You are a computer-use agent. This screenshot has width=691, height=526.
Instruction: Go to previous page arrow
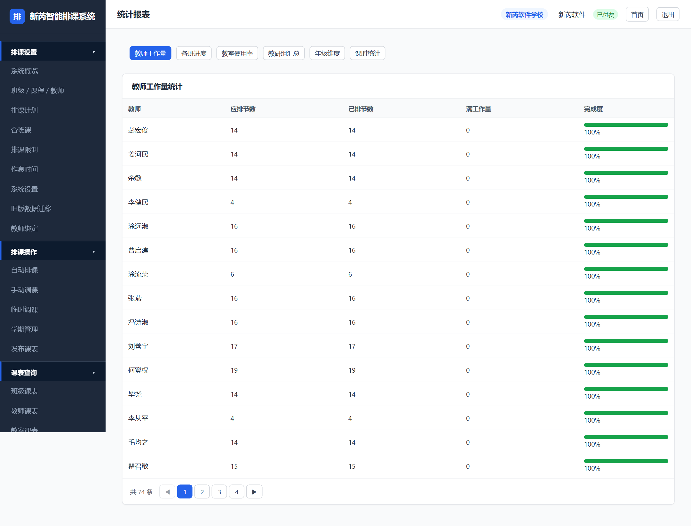tap(167, 492)
